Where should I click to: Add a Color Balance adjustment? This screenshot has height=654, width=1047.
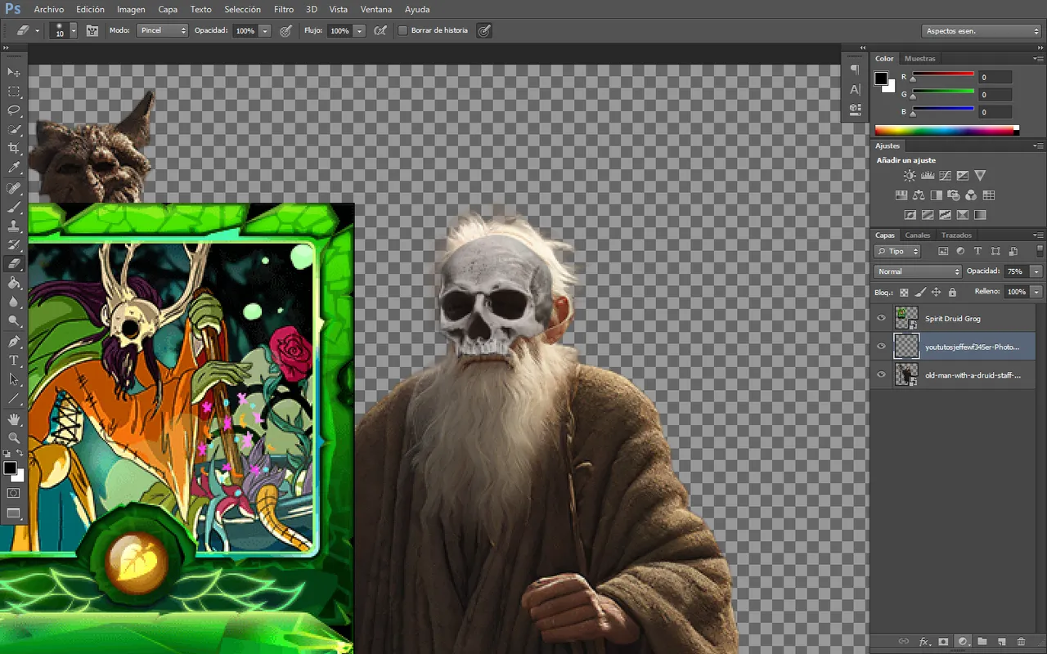pos(919,195)
